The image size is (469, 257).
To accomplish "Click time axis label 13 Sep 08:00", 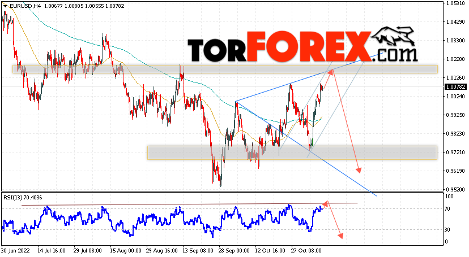I will (198, 250).
